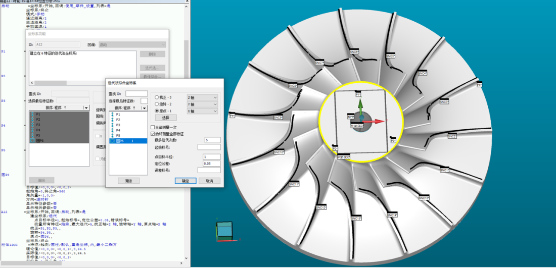Screen dimensions: 556x268
Task: Select the 找正 - 3 radio button
Action: click(x=157, y=97)
